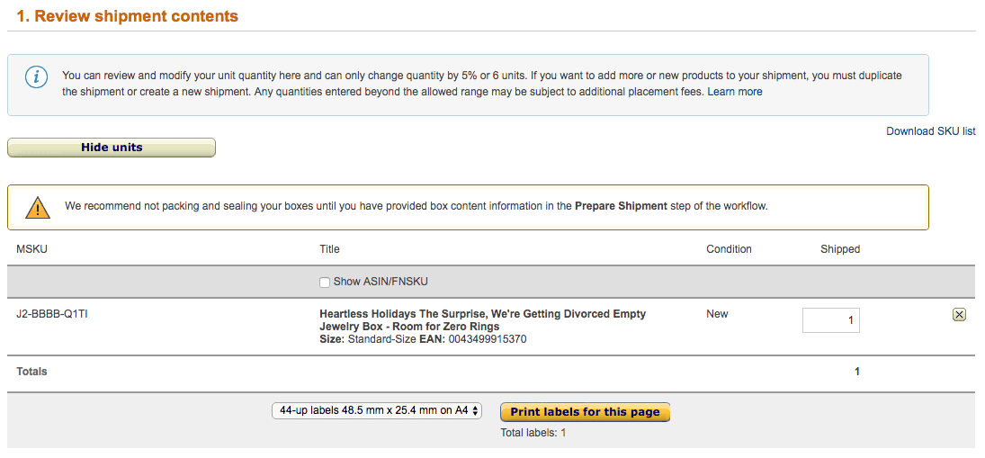Remove the J2-BBBB-Q1TI item with X icon
Image resolution: width=985 pixels, height=458 pixels.
click(x=959, y=315)
